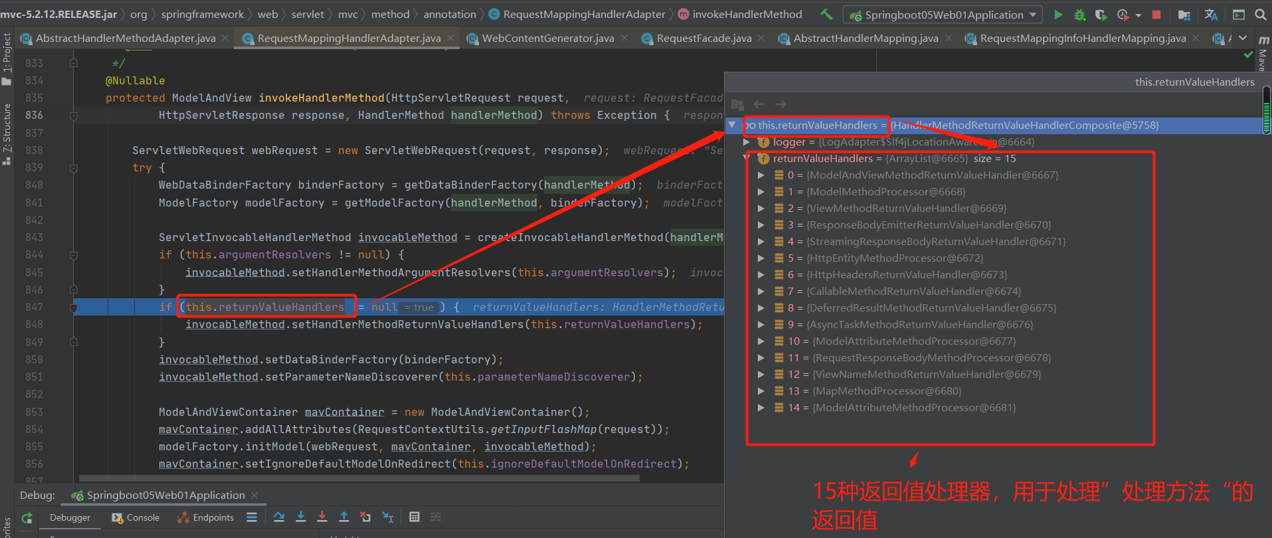Click the invokeHandlerMethod breadcrumb
This screenshot has width=1272, height=538.
[x=740, y=14]
